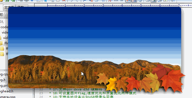This screenshot has height=98, width=192.
Task: Click the autumn mountain image overlay
Action: point(95,48)
